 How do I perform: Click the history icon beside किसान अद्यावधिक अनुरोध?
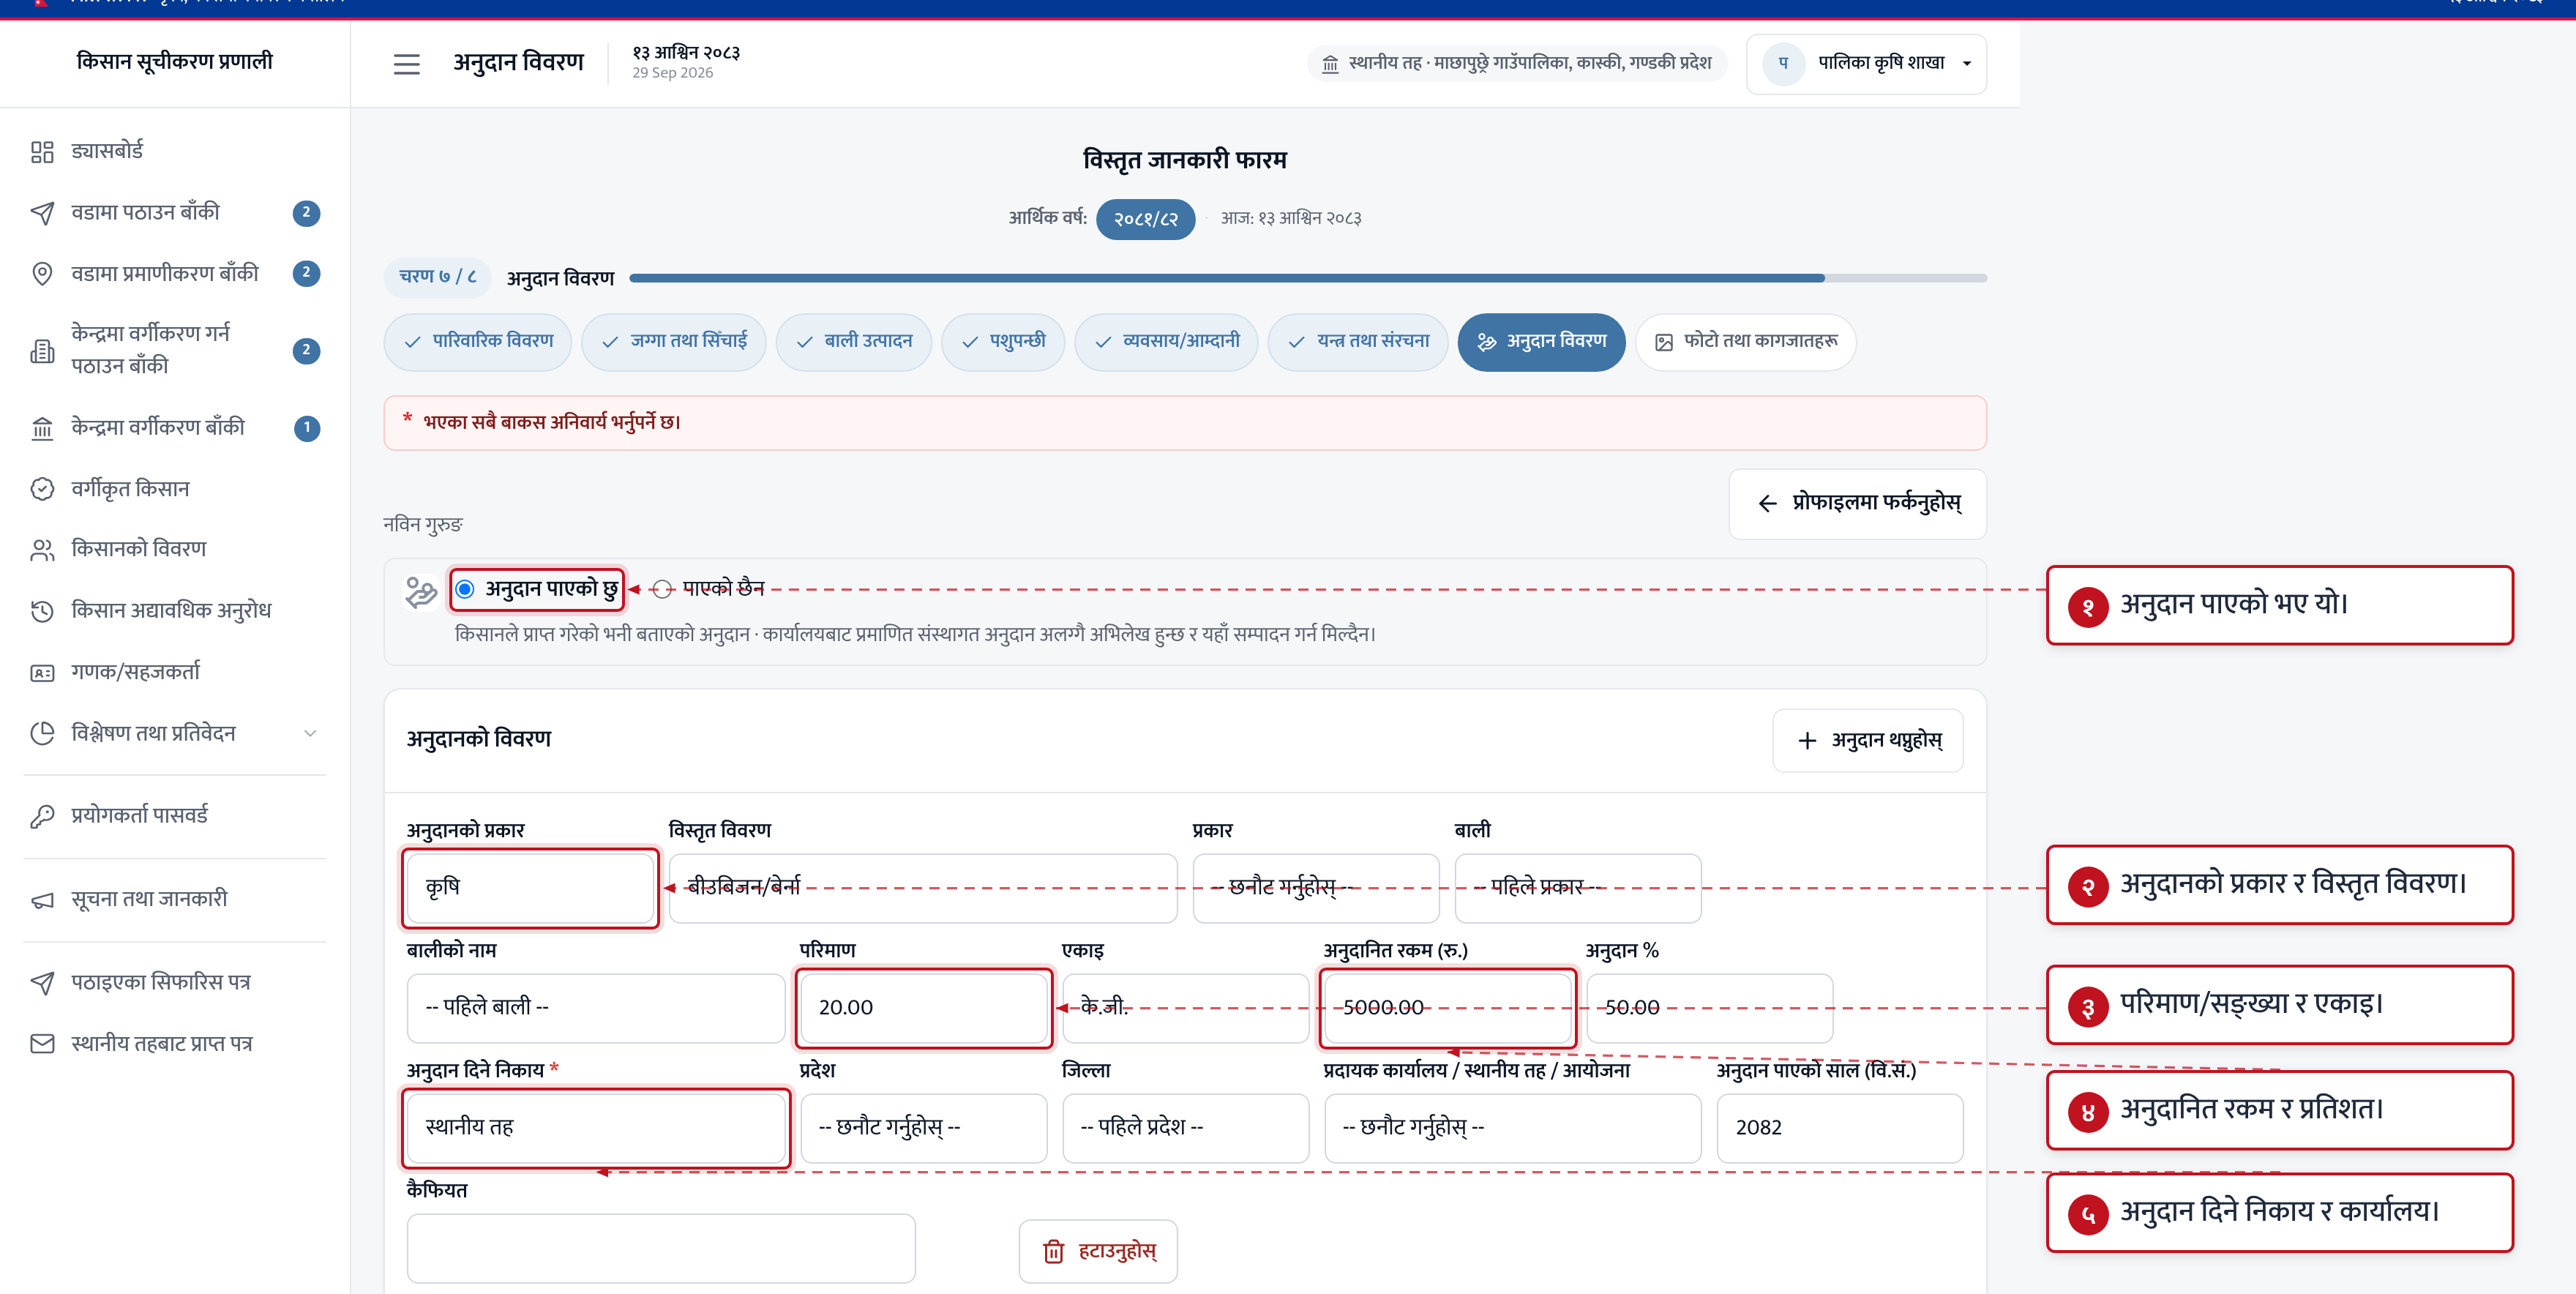point(42,611)
